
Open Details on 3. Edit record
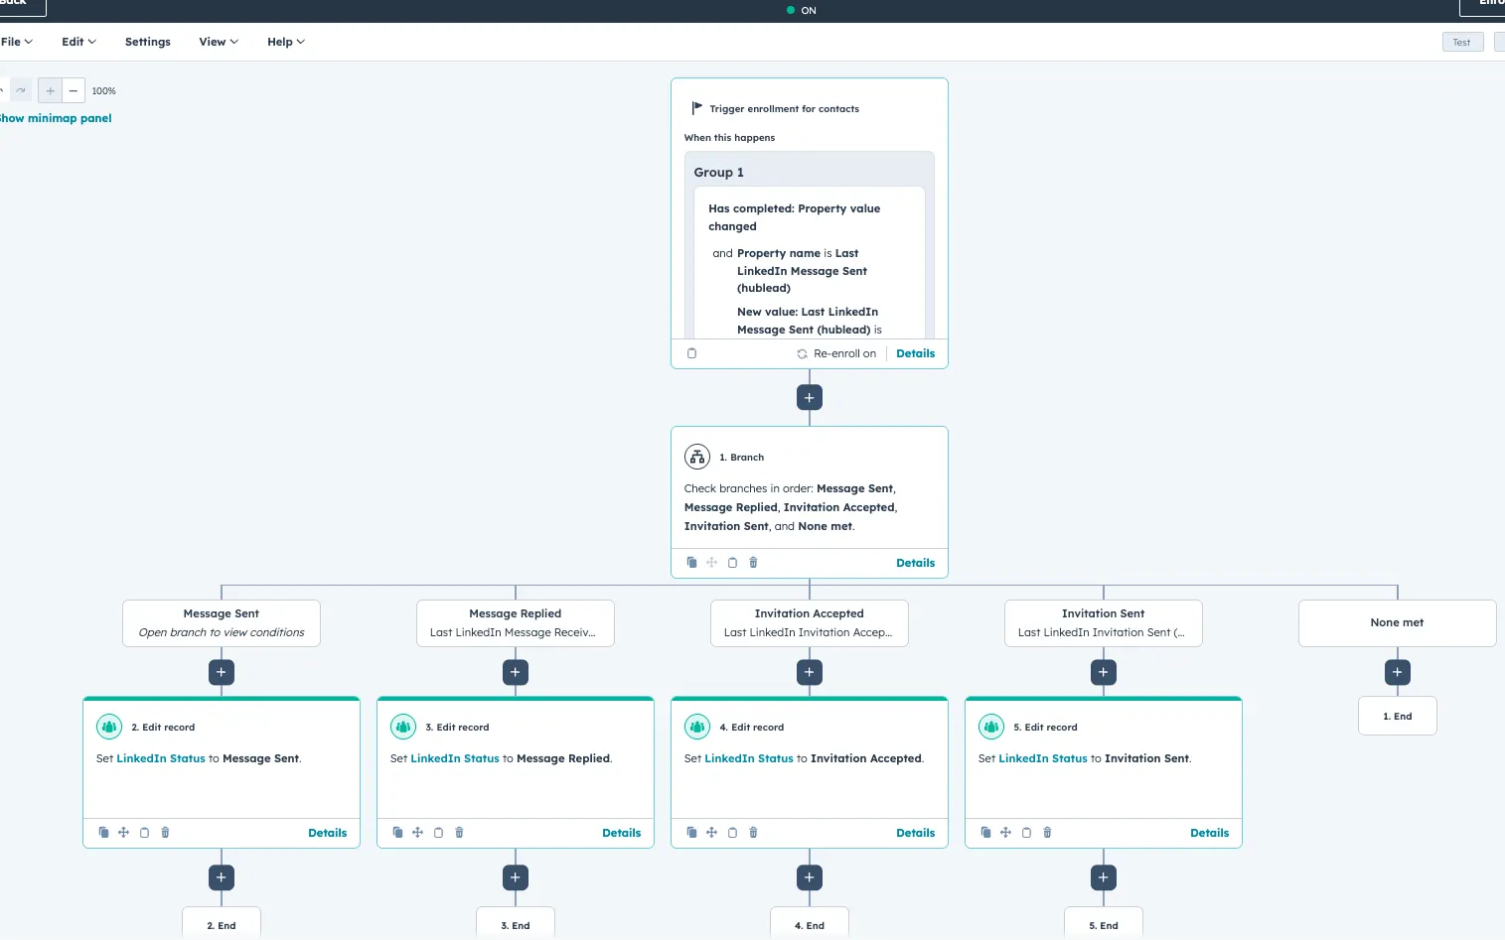622,833
